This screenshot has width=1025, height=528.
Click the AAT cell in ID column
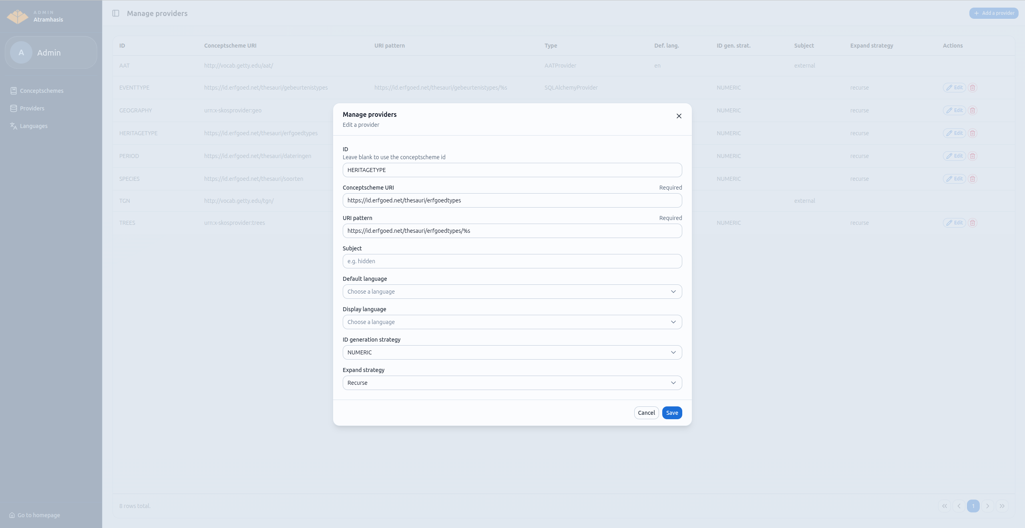click(x=125, y=66)
